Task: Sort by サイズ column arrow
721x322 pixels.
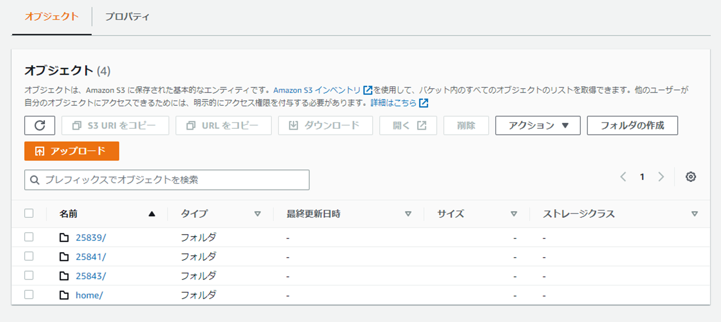Action: tap(514, 214)
